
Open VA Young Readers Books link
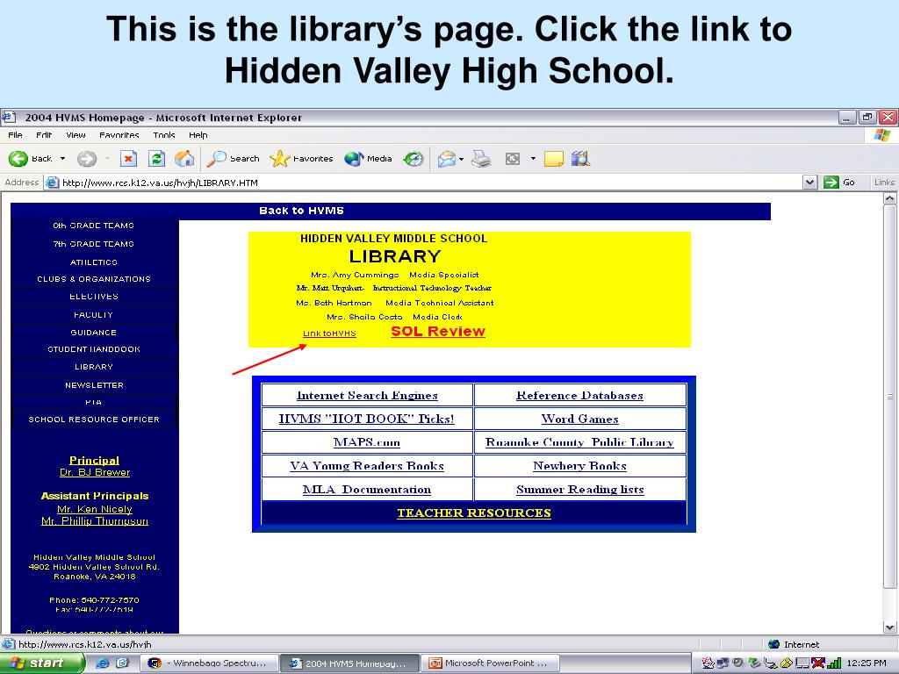click(367, 466)
